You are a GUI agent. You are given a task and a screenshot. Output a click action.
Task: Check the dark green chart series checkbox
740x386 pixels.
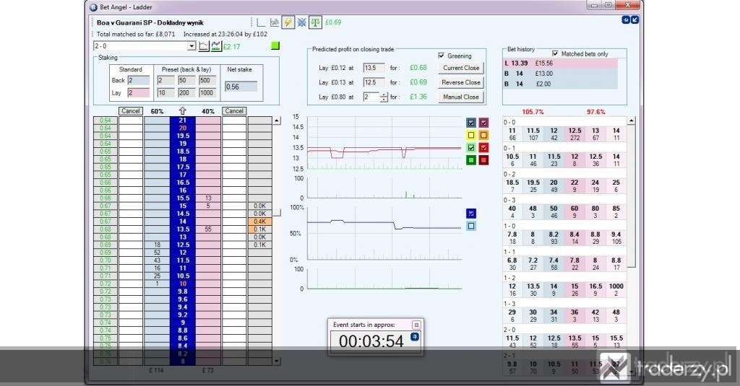pyautogui.click(x=471, y=160)
